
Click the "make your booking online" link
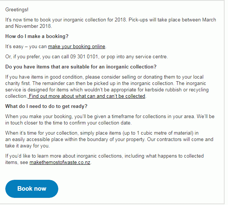pos(77,47)
